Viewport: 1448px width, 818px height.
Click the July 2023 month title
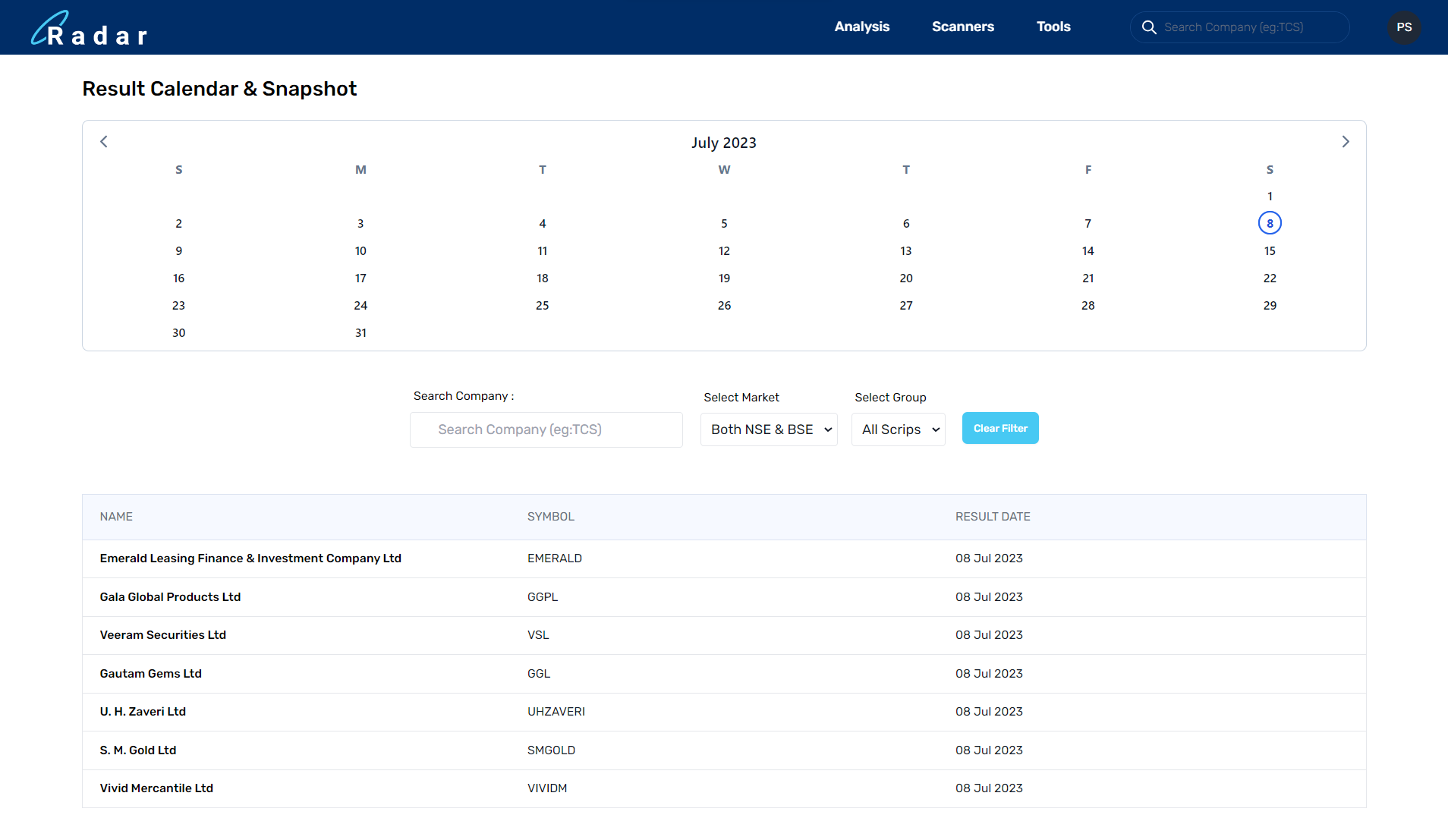coord(724,143)
